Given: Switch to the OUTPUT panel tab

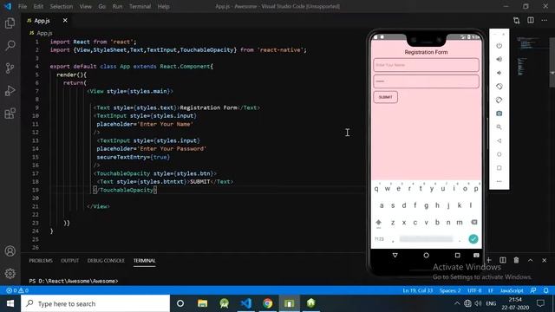Looking at the screenshot, I should click(x=69, y=261).
